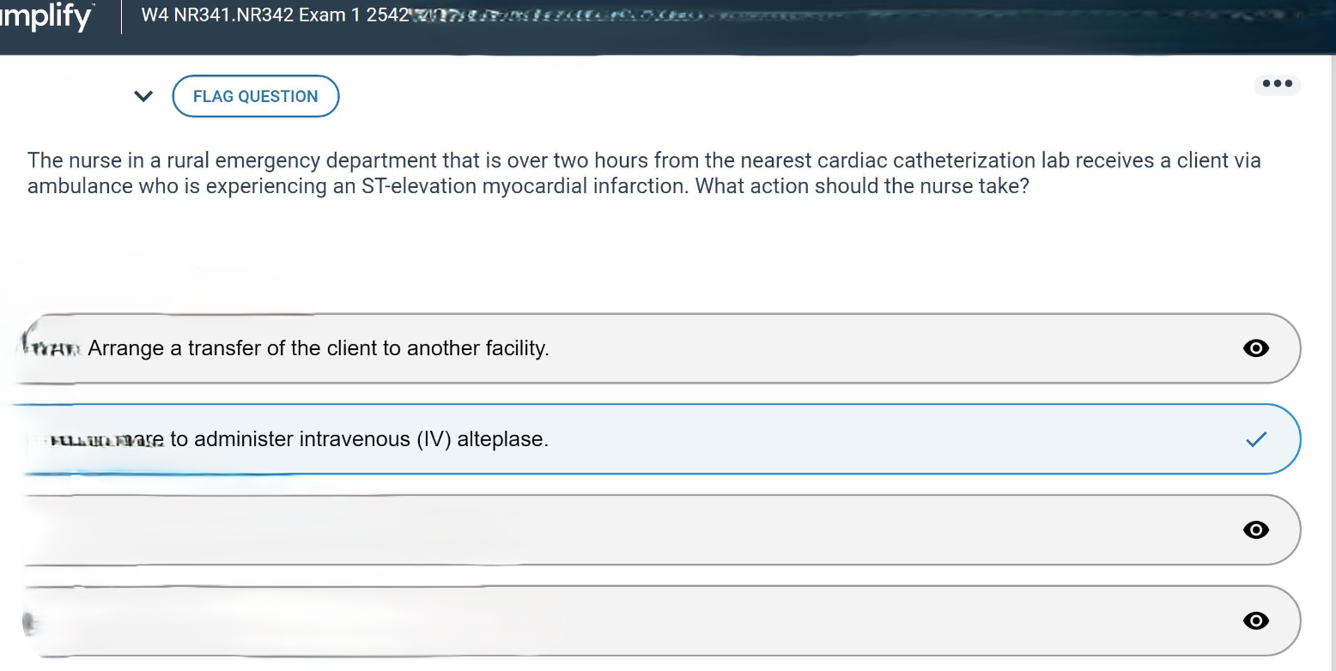Screen dimensions: 1336x671
Task: Open the three-dot more options menu
Action: 1277,84
